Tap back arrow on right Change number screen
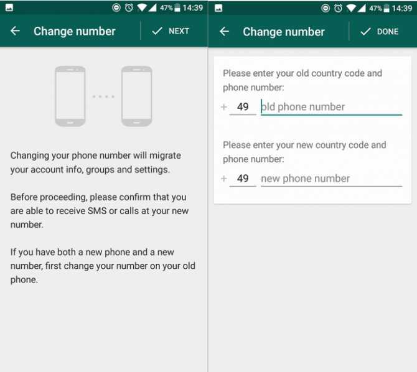Image resolution: width=417 pixels, height=372 pixels. 224,31
